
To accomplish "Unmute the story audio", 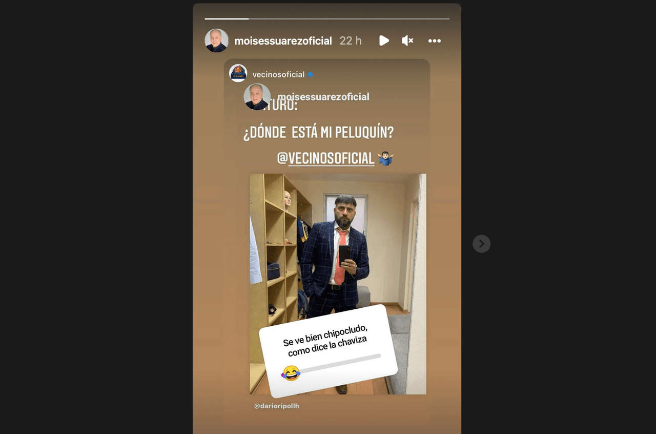I will pyautogui.click(x=407, y=41).
